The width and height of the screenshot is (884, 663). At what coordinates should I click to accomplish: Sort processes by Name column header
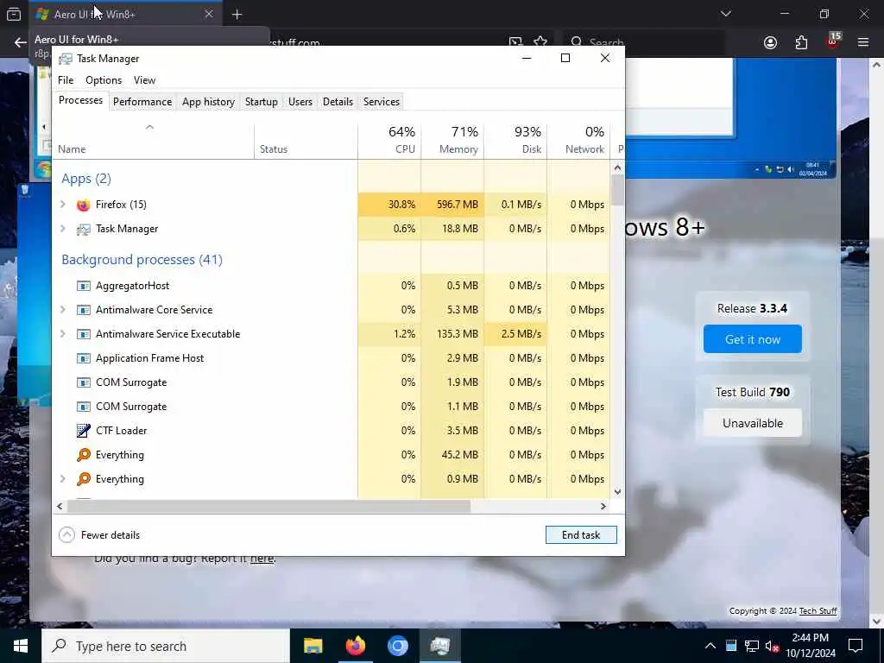[x=154, y=141]
